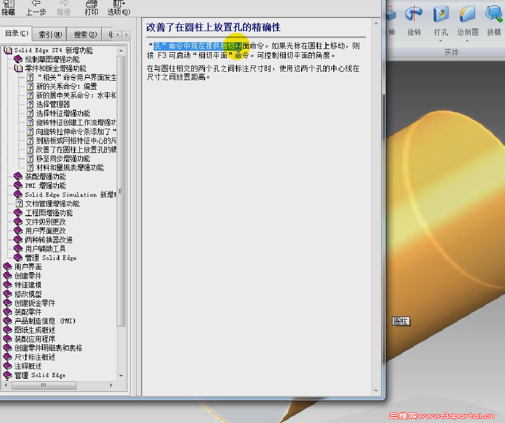Switch to the 索引 (Index) tab

pyautogui.click(x=50, y=34)
